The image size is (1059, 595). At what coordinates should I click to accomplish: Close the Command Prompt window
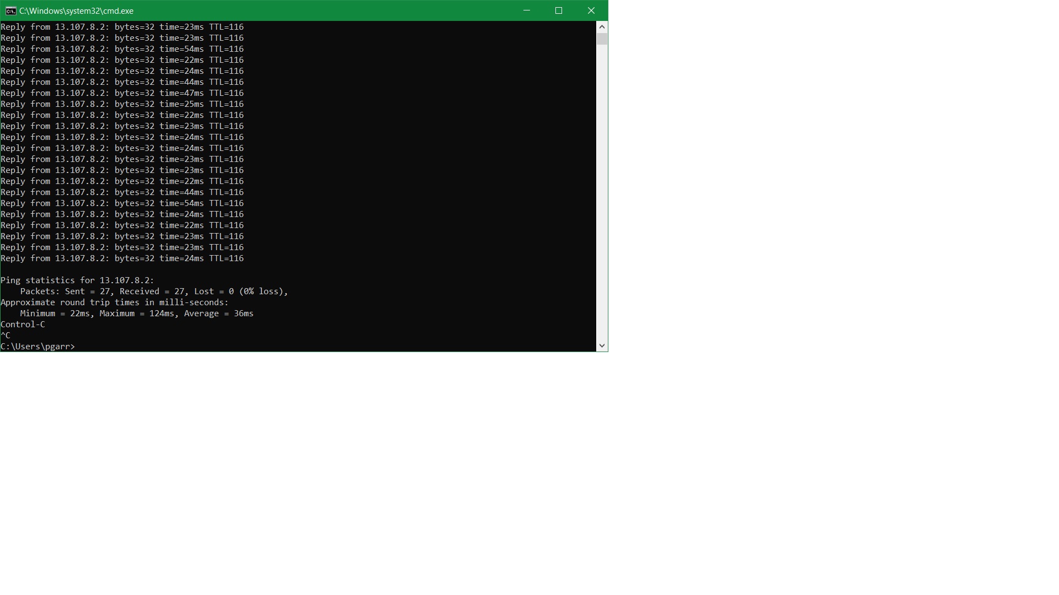tap(591, 10)
